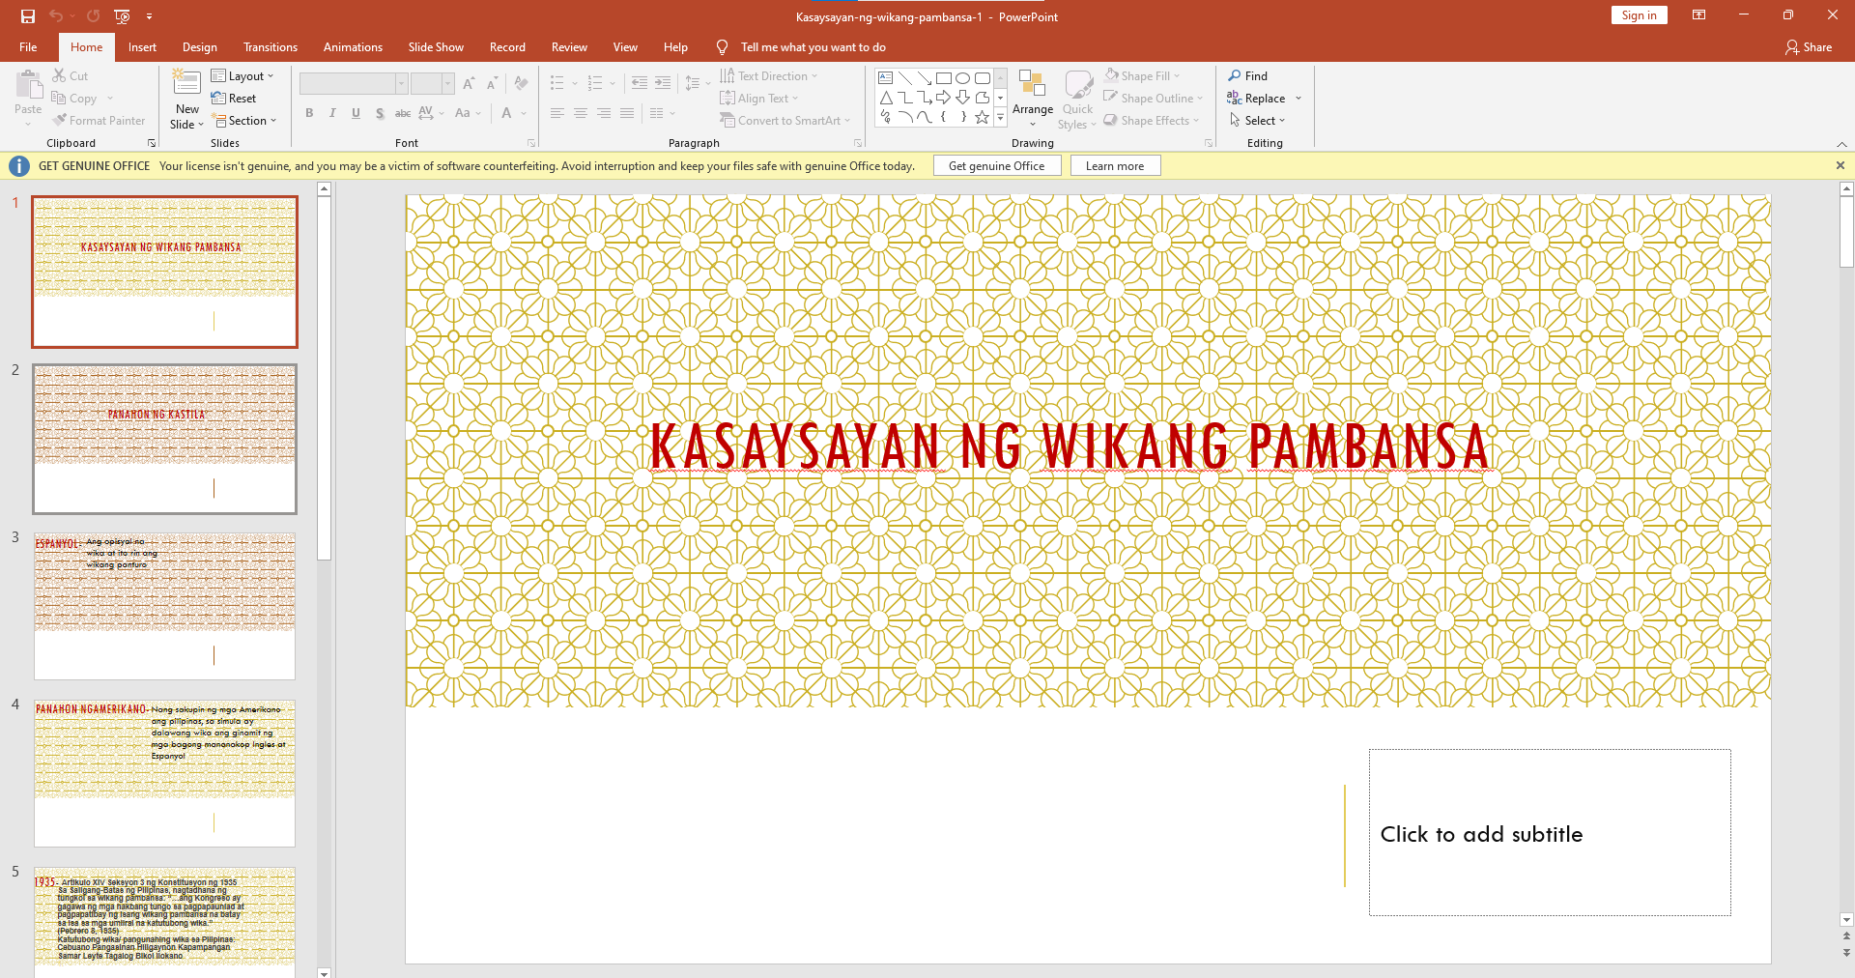Collapse the ribbon with the chevron
The width and height of the screenshot is (1855, 978).
click(1841, 144)
